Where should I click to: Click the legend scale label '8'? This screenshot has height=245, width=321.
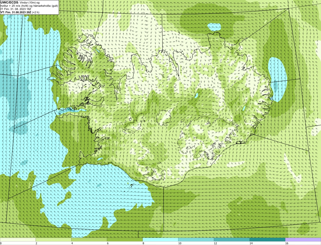[x=143, y=243]
